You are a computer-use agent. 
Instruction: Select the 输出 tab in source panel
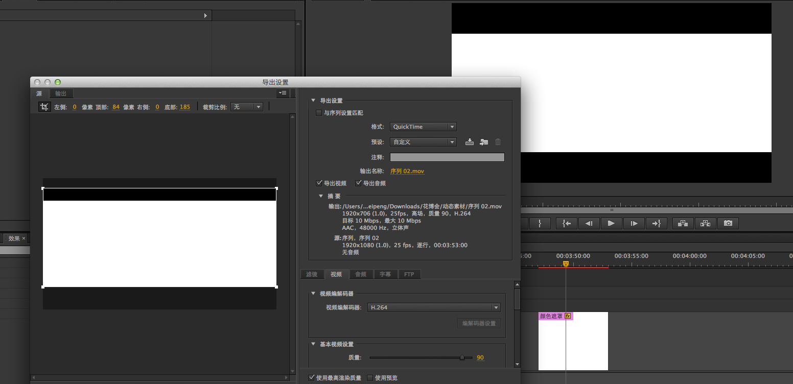[x=61, y=93]
